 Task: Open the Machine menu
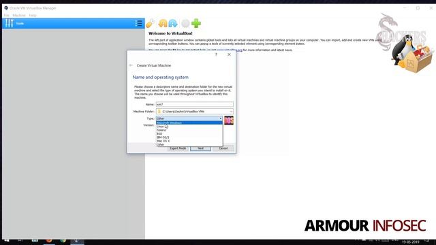pyautogui.click(x=19, y=15)
